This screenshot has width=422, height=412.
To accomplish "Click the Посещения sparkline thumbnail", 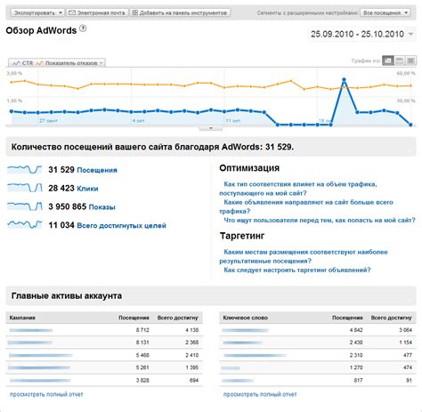I will (25, 170).
